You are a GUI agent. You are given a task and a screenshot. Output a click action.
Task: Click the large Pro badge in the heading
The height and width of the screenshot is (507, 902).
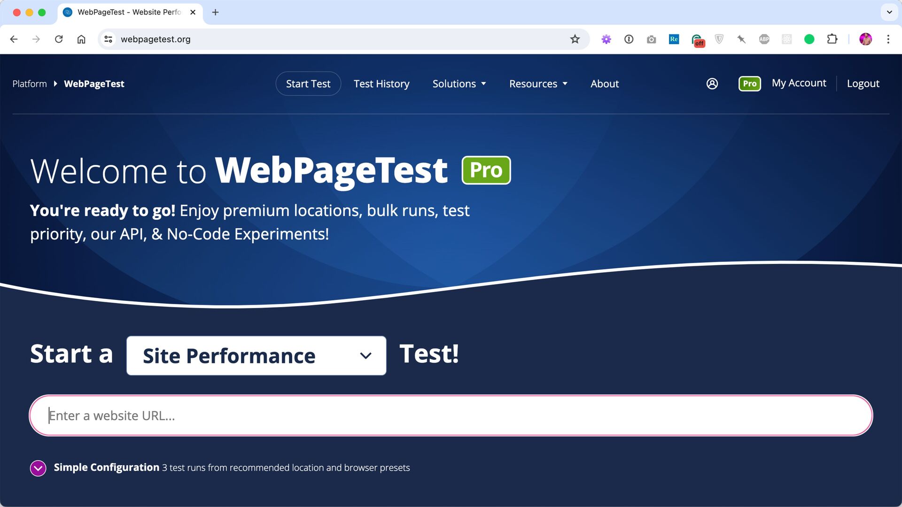point(486,170)
